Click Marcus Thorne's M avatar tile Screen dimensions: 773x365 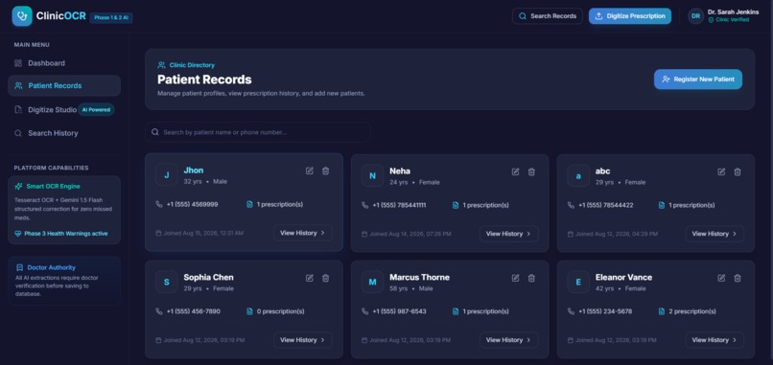click(x=372, y=283)
